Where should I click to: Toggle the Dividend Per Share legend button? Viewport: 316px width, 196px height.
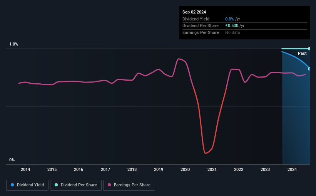76,185
